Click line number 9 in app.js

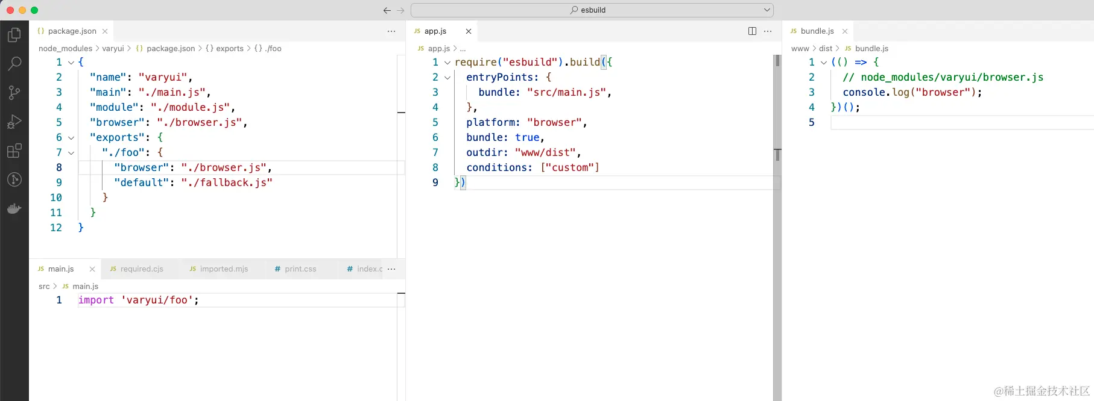pos(435,182)
